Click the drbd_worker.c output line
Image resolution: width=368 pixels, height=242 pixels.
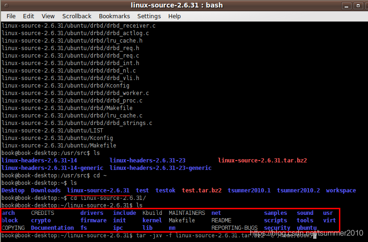(75, 93)
